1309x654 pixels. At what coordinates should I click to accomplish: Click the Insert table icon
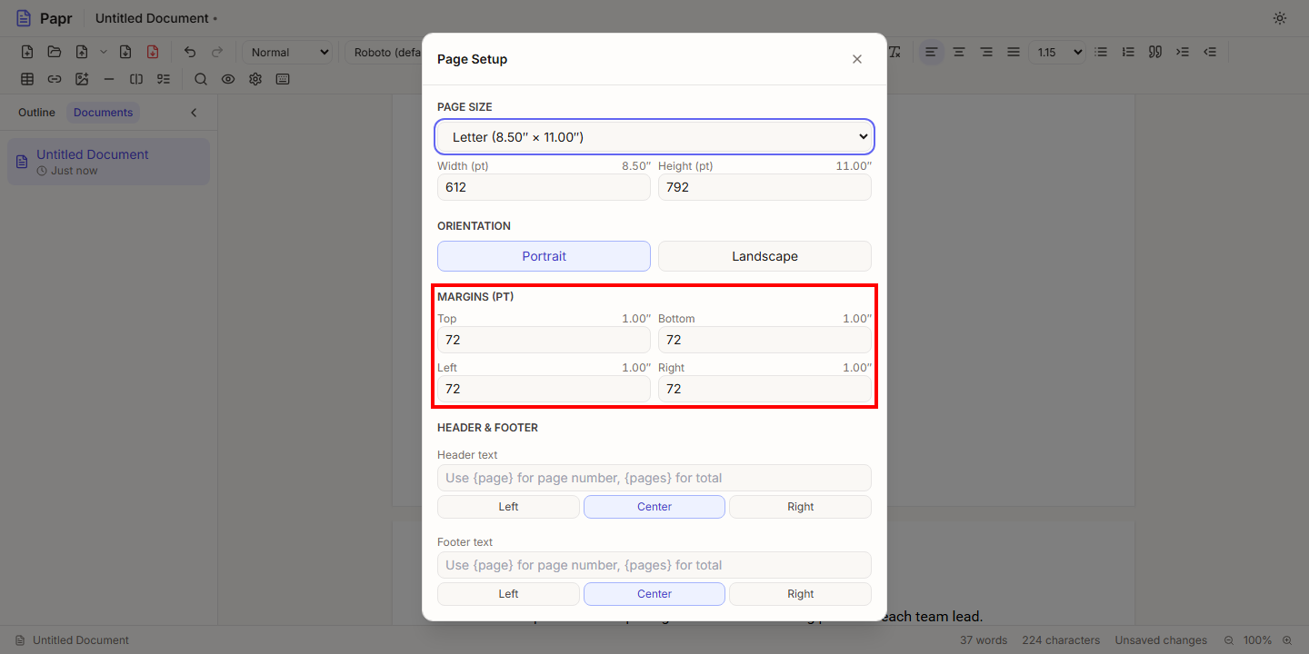(x=27, y=79)
